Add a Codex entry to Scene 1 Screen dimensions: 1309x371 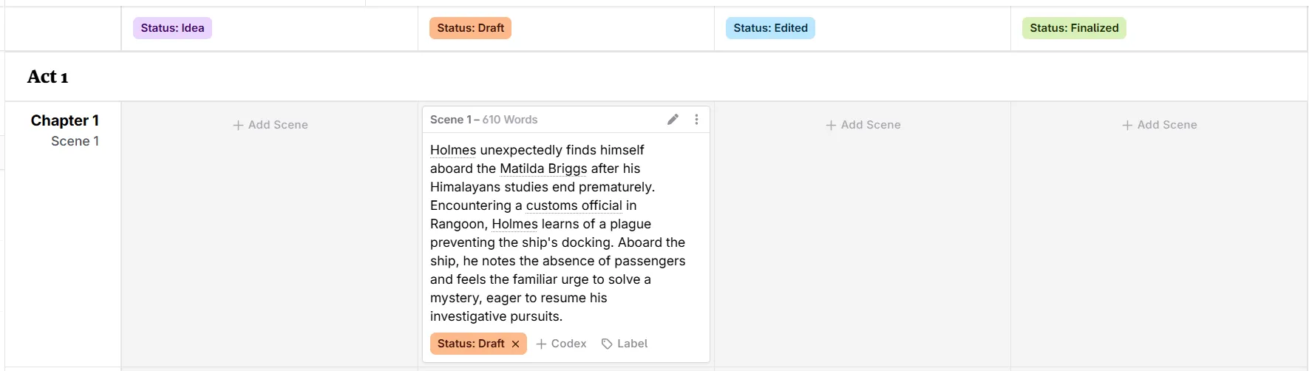point(561,344)
